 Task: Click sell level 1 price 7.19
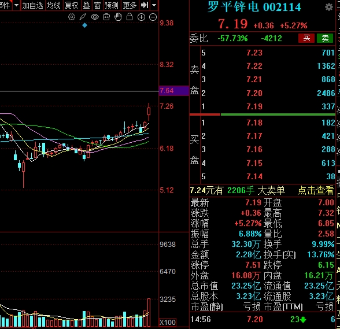point(254,106)
